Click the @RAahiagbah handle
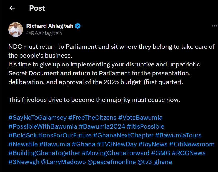The height and width of the screenshot is (172, 218). coord(44,33)
